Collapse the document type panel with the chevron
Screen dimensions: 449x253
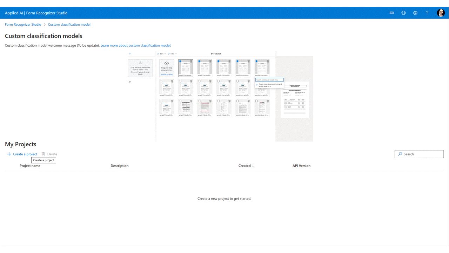pos(129,82)
